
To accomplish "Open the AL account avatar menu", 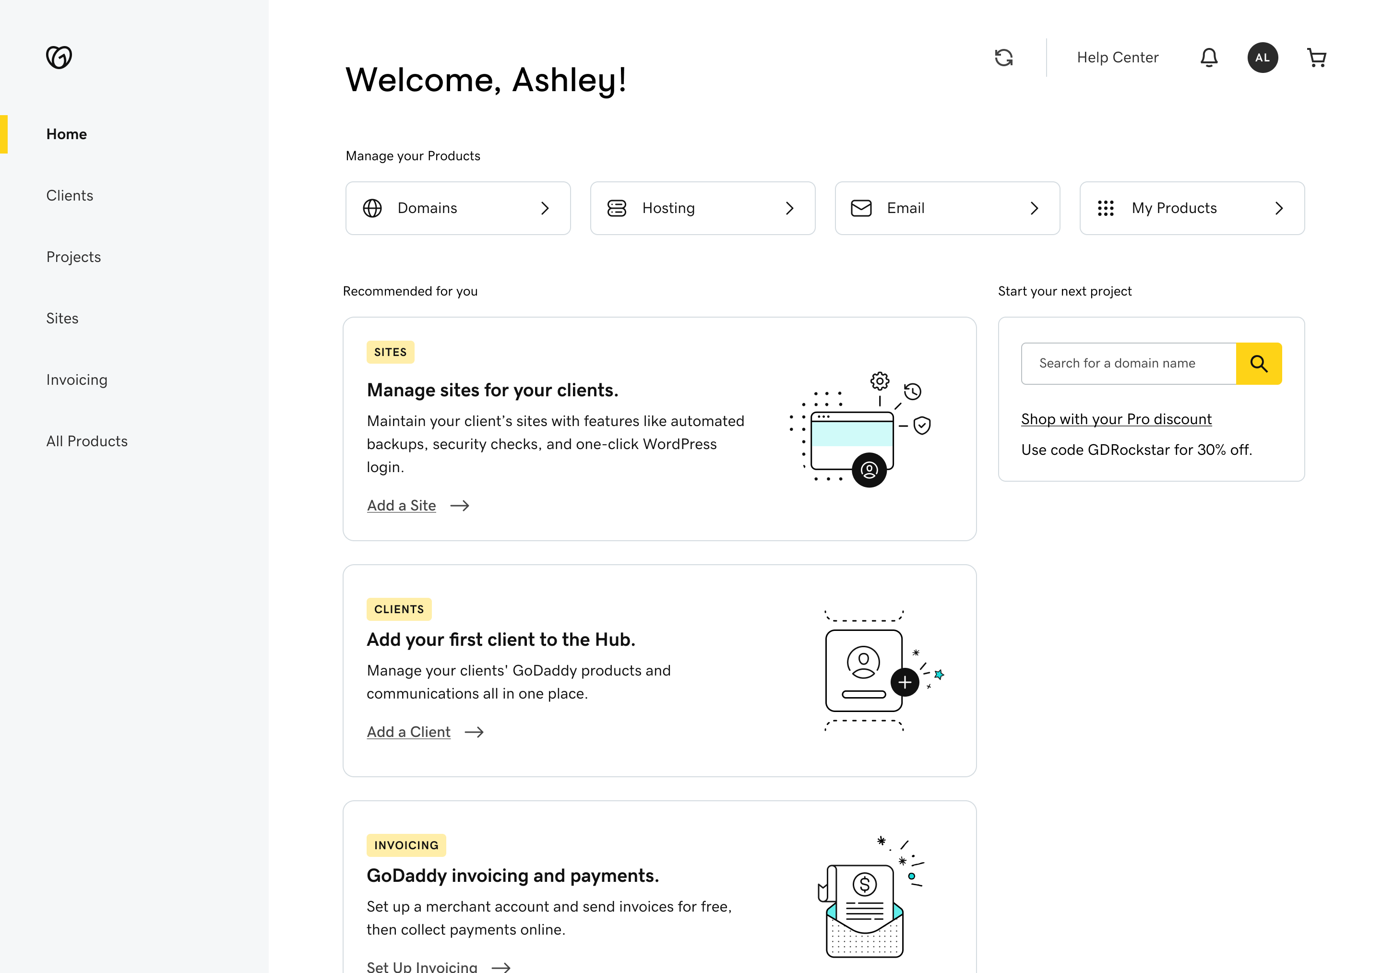I will coord(1262,58).
